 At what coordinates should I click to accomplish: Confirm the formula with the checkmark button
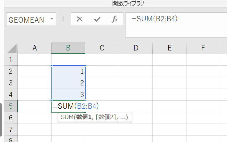click(x=97, y=19)
